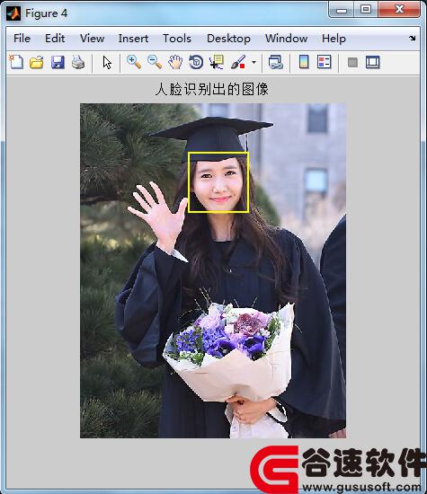The height and width of the screenshot is (494, 427).
Task: Open the Window menu
Action: (x=287, y=39)
